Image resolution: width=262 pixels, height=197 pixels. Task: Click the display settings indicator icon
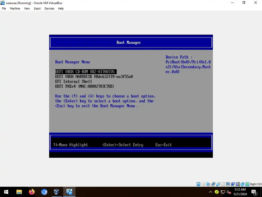(228, 184)
